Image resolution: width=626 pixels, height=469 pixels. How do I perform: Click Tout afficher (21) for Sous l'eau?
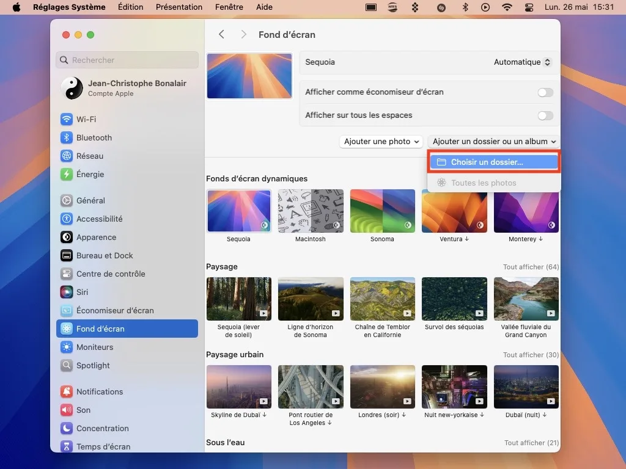(x=531, y=443)
